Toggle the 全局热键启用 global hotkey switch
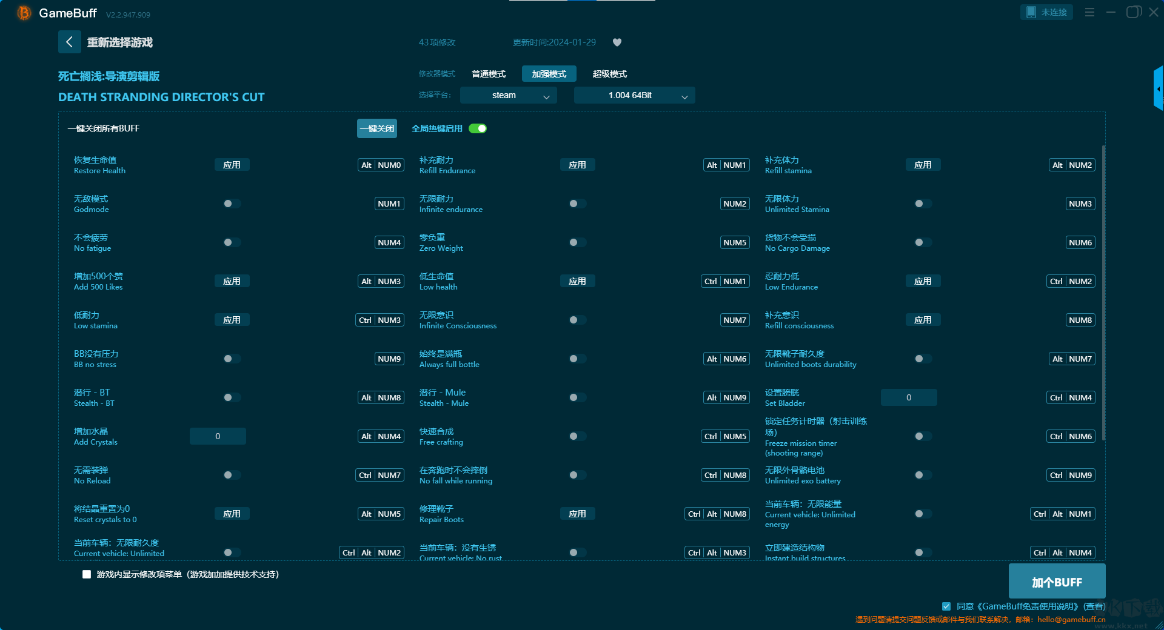The width and height of the screenshot is (1164, 630). click(478, 128)
